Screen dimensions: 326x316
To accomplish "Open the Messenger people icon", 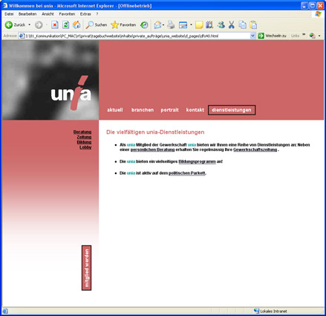I will 221,25.
